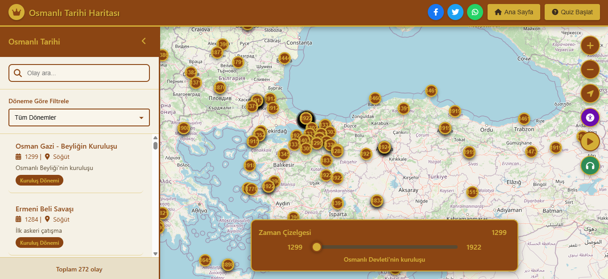608x279 pixels.
Task: Share the map on Twitter
Action: click(455, 12)
